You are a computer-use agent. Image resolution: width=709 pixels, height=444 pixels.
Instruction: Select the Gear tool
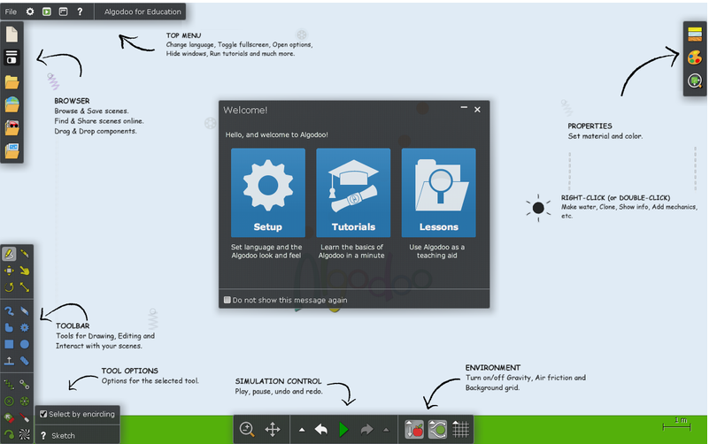pos(25,327)
